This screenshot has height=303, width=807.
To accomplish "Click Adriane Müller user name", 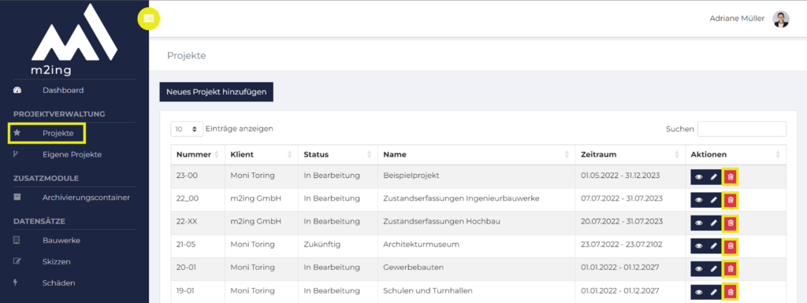I will pos(737,18).
